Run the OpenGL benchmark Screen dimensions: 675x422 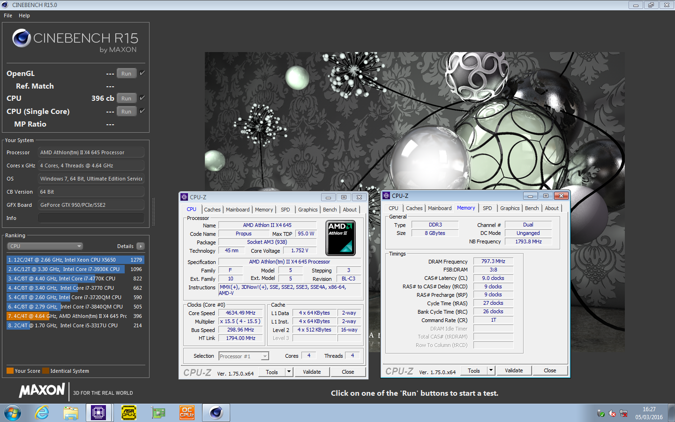(x=127, y=73)
